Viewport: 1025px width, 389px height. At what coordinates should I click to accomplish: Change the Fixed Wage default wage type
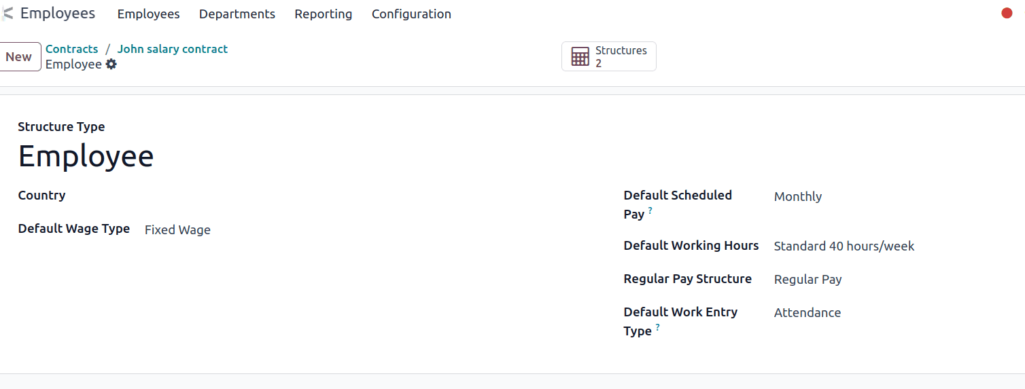coord(177,230)
